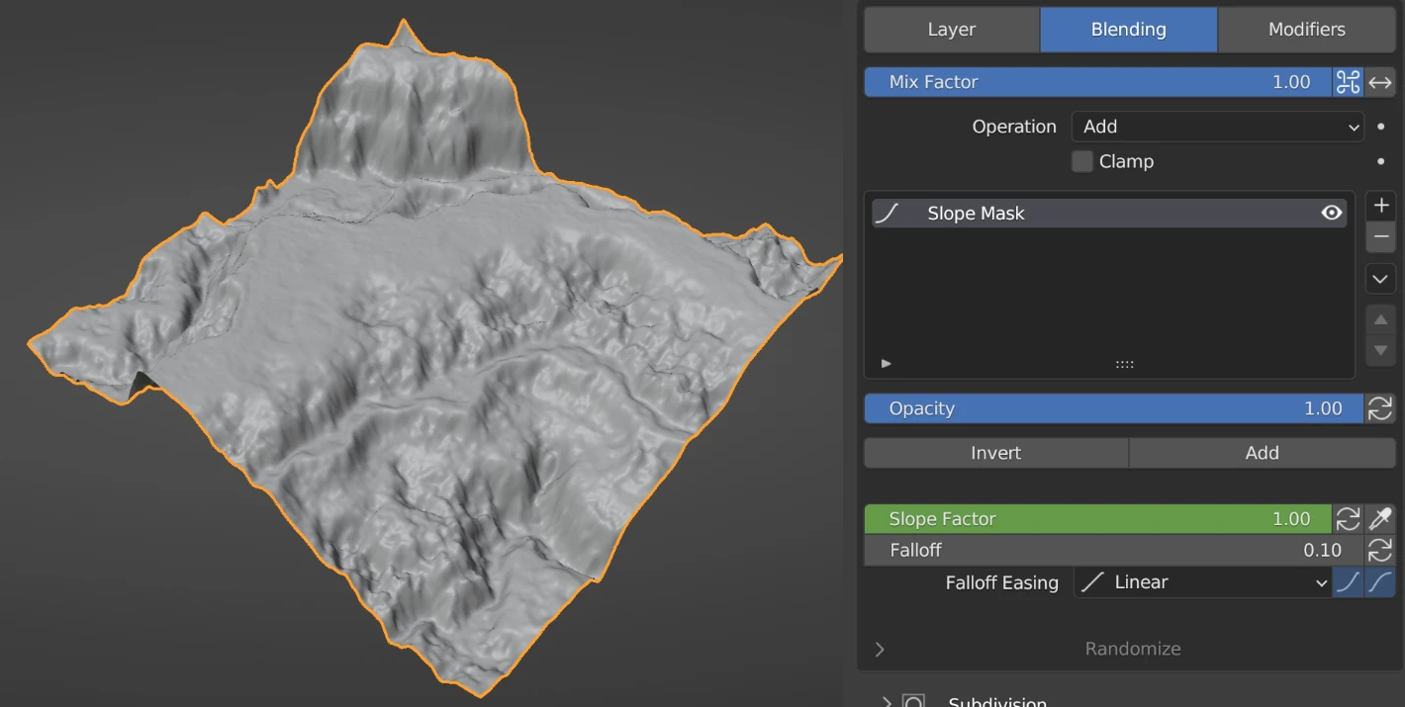Move the mask up with the up arrow
The height and width of the screenshot is (707, 1405).
pyautogui.click(x=1381, y=320)
